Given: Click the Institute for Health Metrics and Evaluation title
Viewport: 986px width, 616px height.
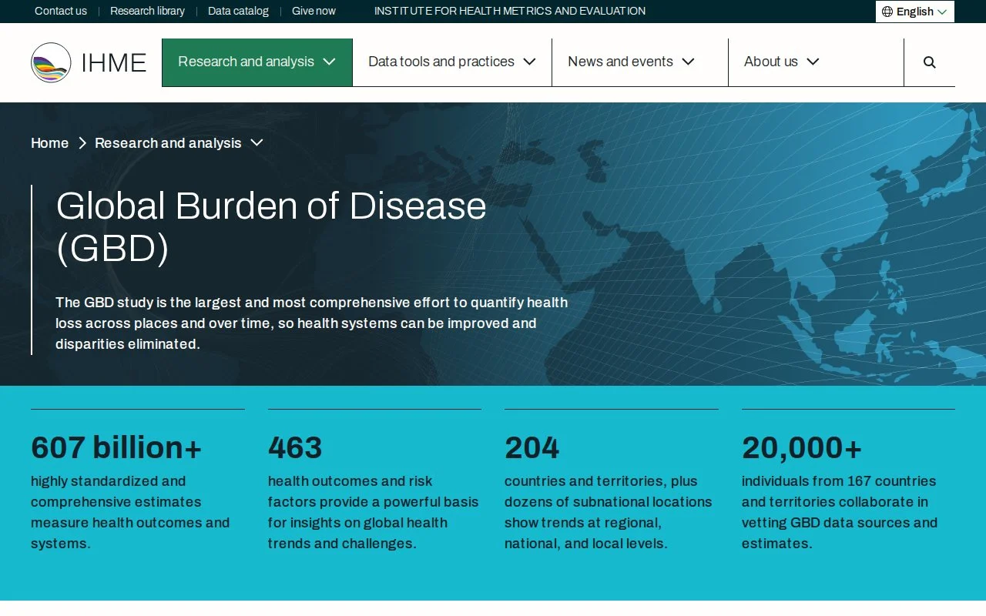Looking at the screenshot, I should pos(510,11).
